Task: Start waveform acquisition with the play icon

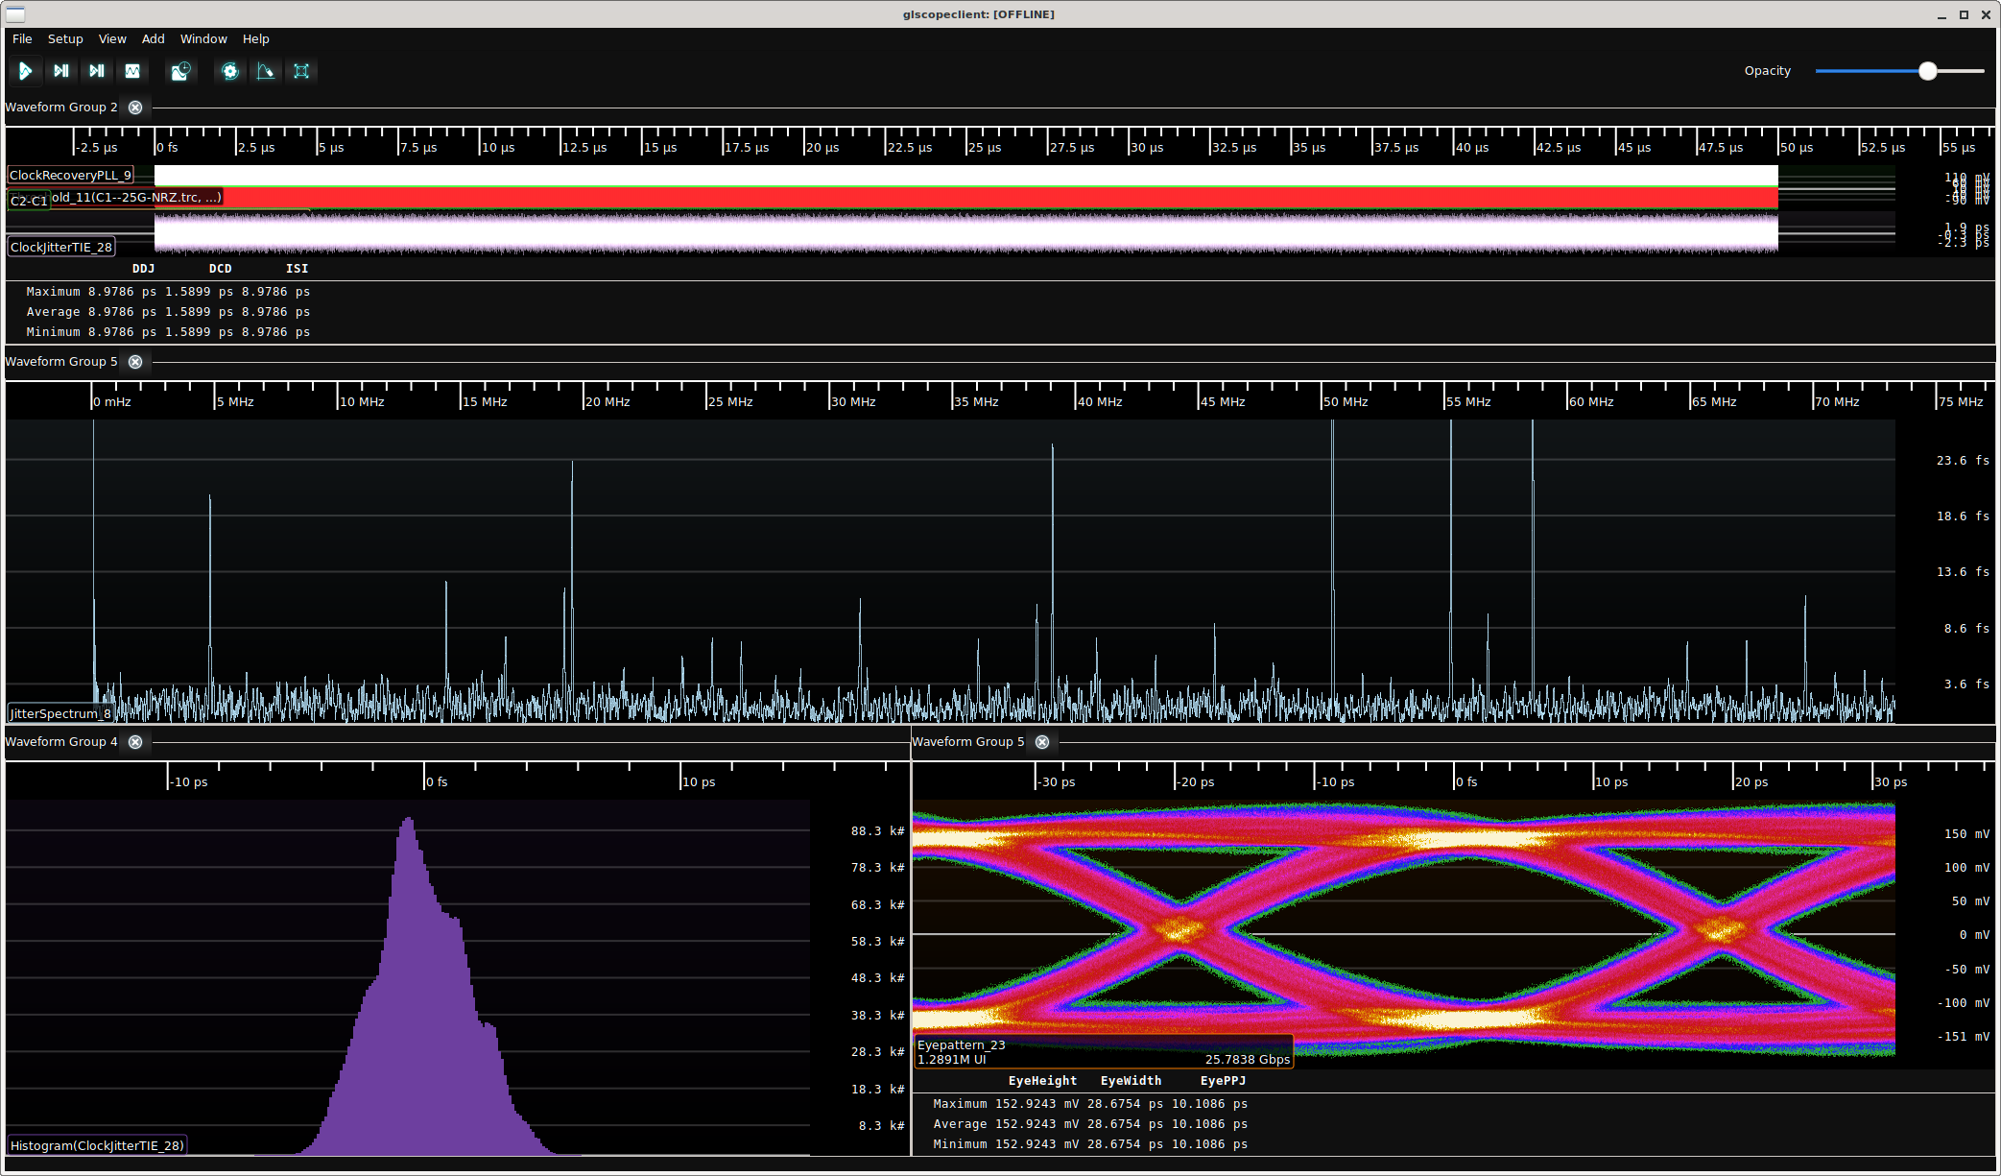Action: tap(25, 71)
